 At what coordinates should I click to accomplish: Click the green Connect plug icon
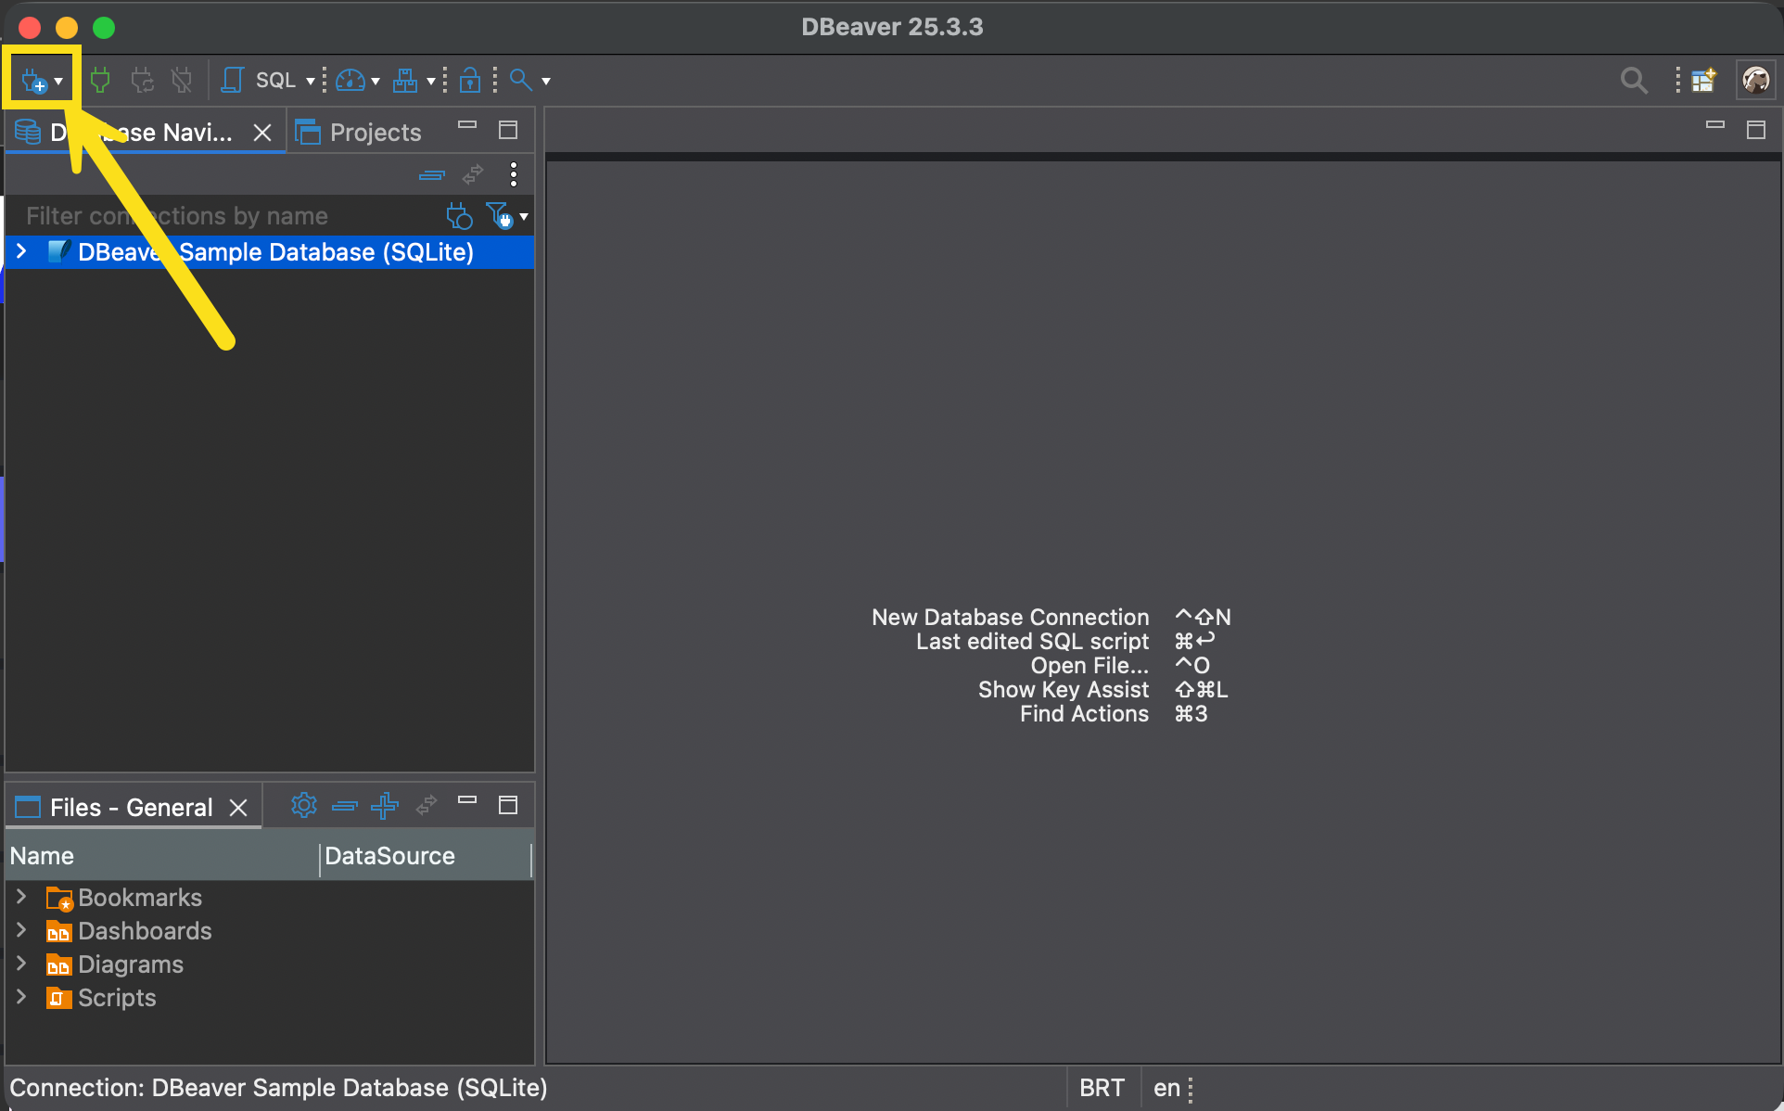click(x=100, y=81)
